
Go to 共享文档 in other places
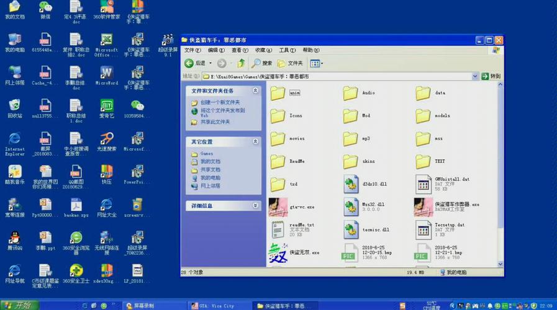[211, 169]
